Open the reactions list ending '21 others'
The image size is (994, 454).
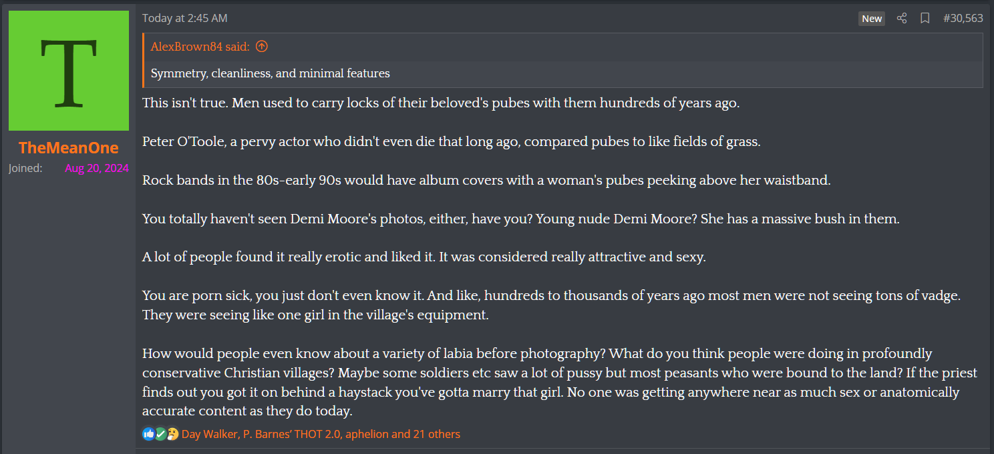click(x=321, y=434)
